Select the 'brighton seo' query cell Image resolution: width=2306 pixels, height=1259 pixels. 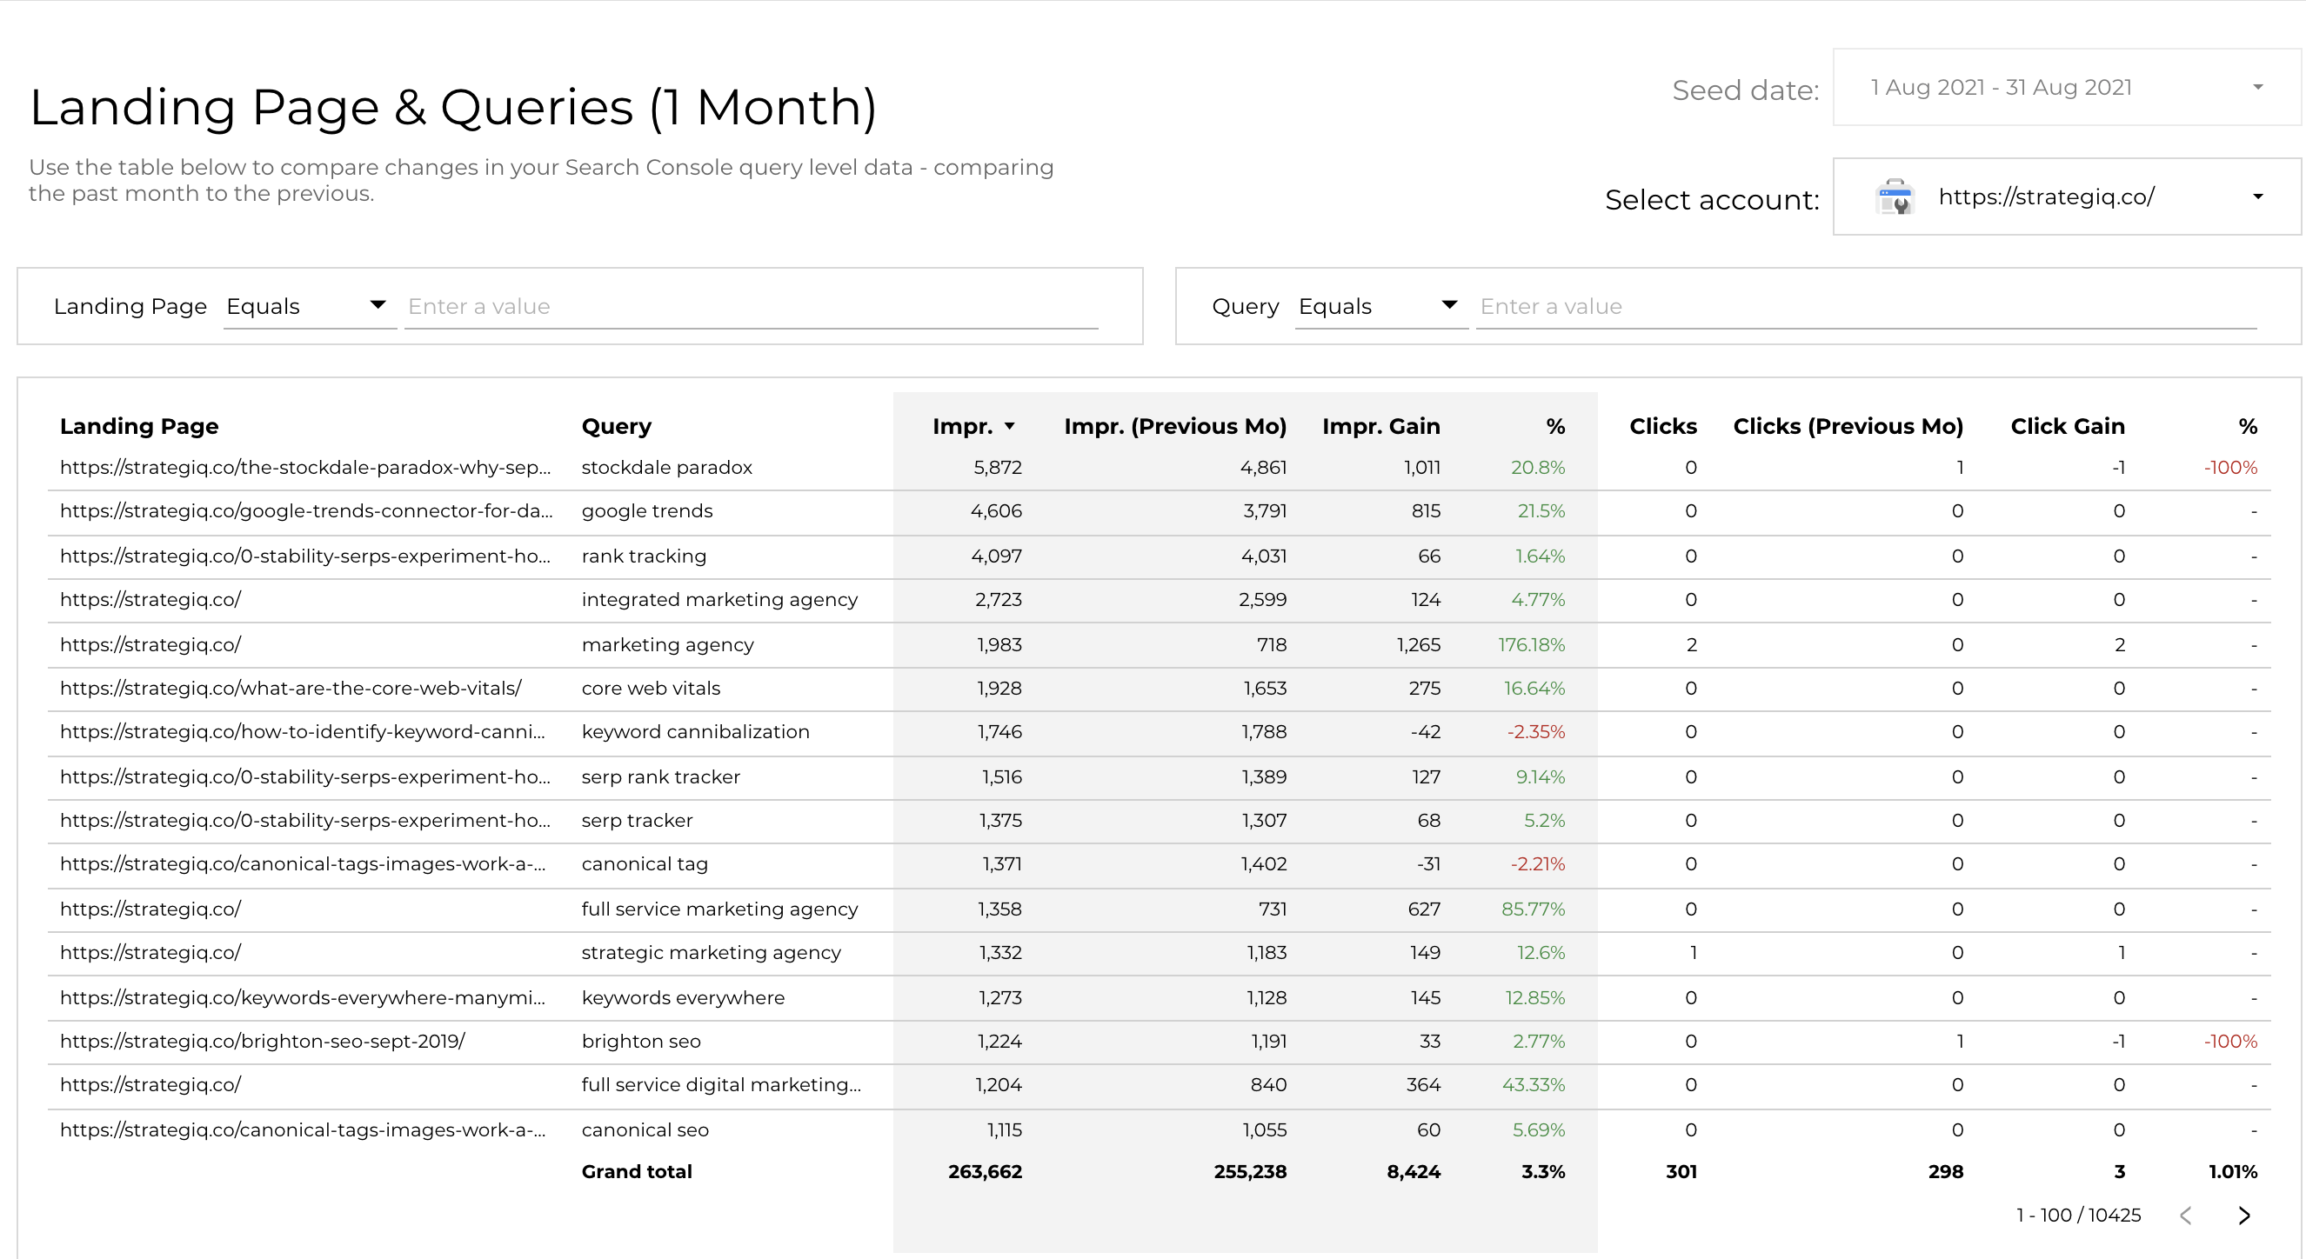[x=641, y=1041]
